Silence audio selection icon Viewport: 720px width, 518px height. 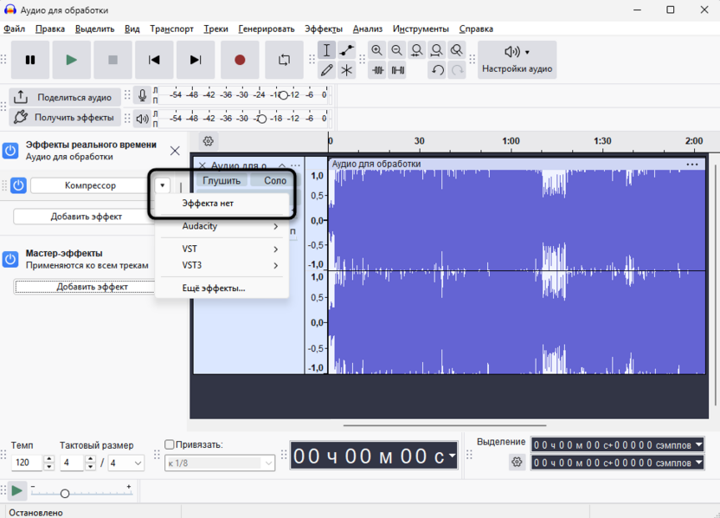(398, 70)
